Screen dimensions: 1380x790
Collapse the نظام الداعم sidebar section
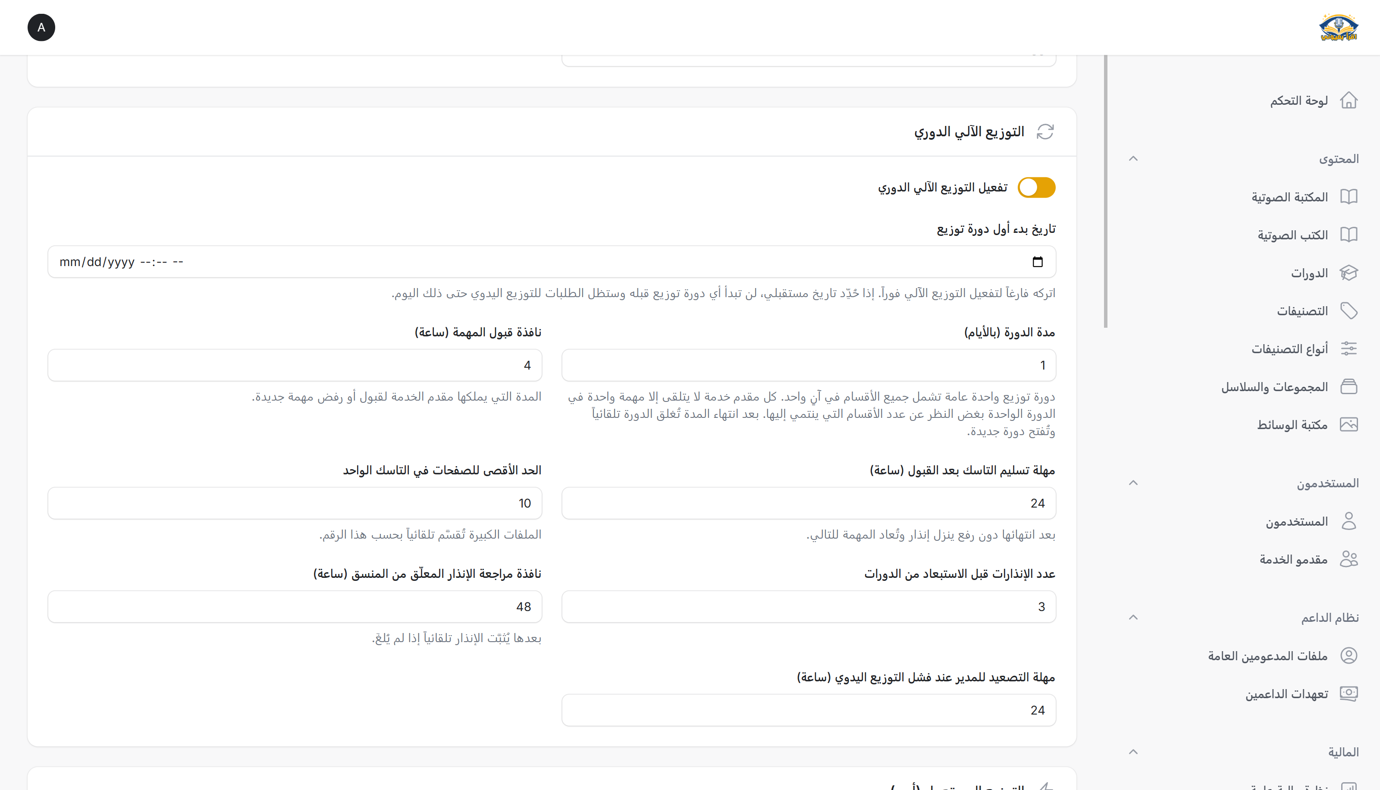(x=1133, y=618)
